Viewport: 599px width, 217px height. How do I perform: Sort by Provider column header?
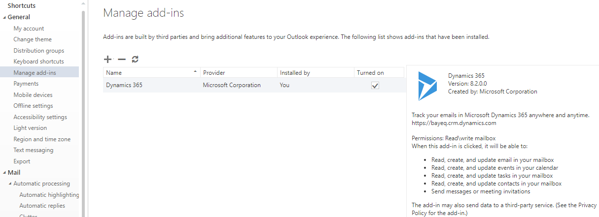pyautogui.click(x=239, y=73)
